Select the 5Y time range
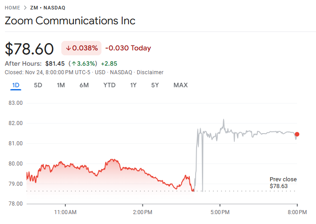Screen dimensions: 316x224 155,85
